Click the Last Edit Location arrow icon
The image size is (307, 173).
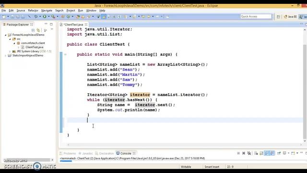[x=143, y=17]
